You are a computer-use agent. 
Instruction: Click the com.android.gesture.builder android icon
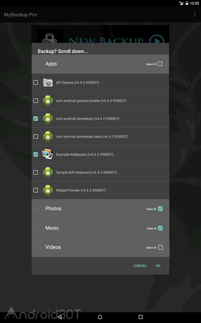(48, 100)
